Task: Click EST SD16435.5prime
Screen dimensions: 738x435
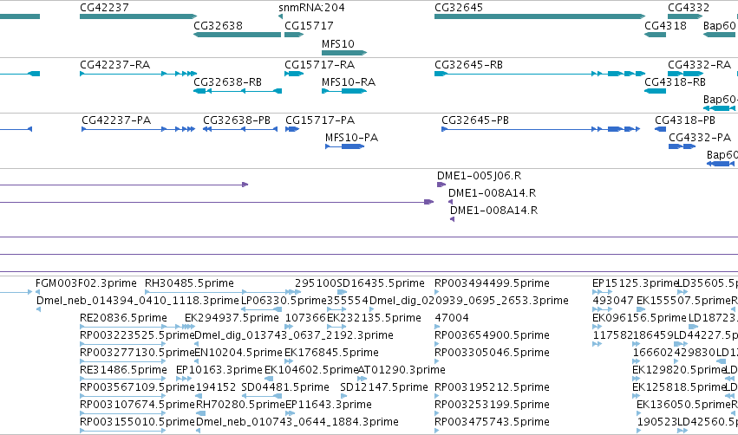Action: point(381,283)
